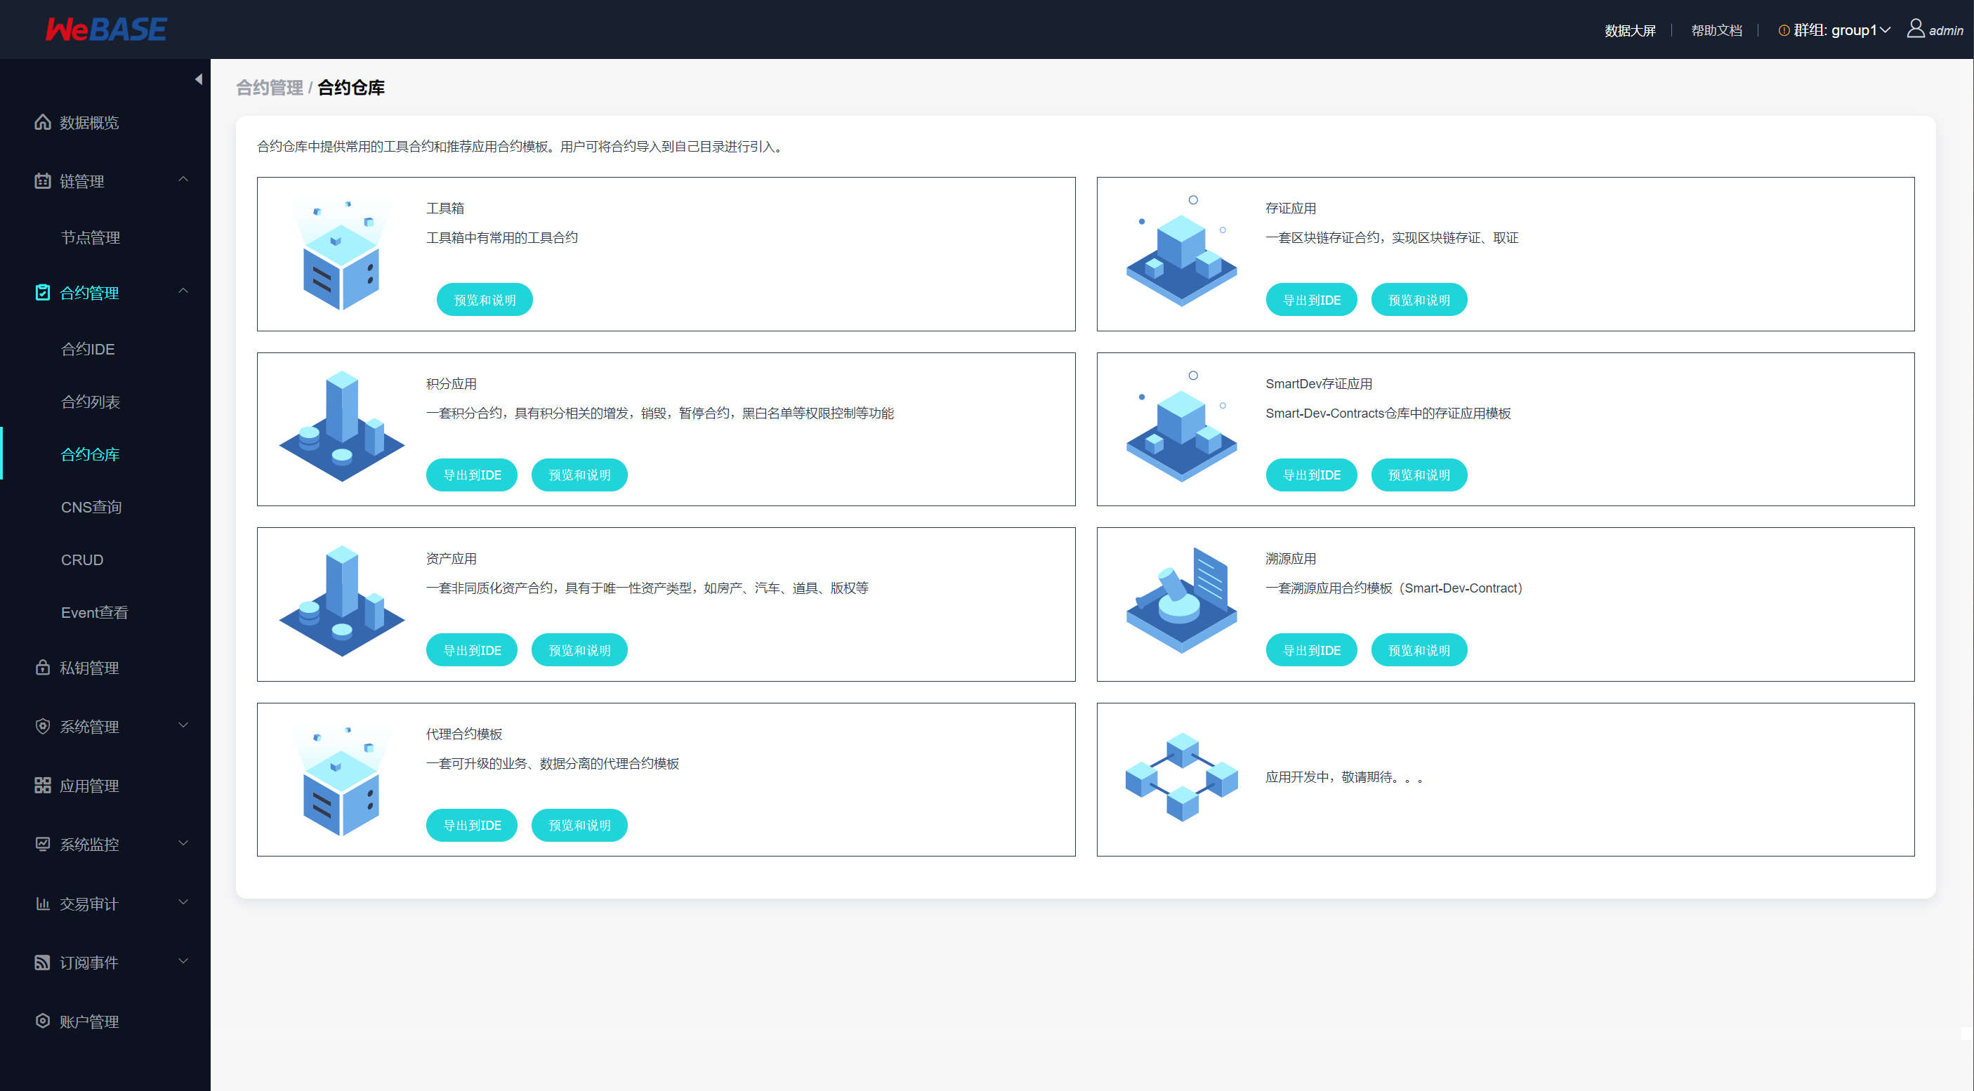
Task: Go to the CNS查询 page
Action: pyautogui.click(x=91, y=507)
